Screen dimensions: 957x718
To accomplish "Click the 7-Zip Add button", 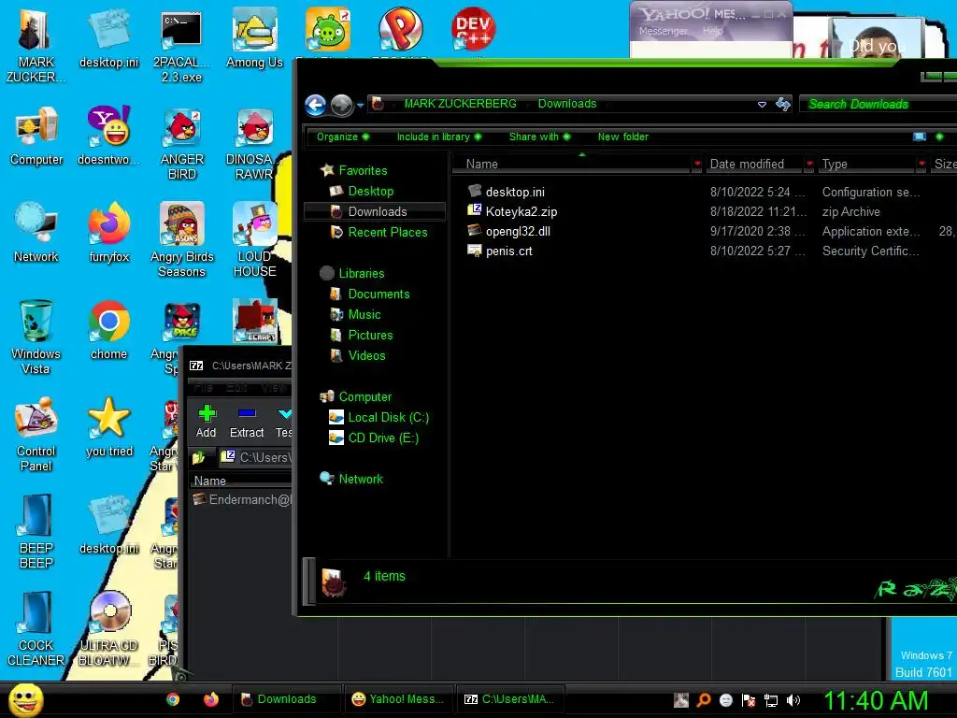I will [x=207, y=422].
